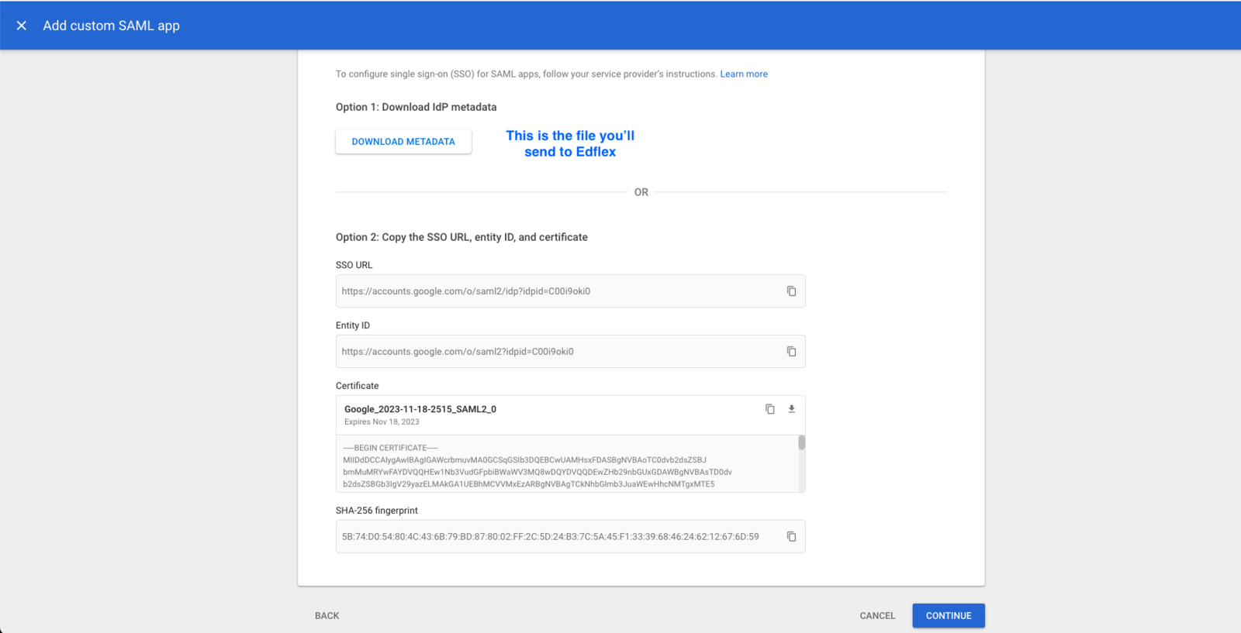This screenshot has width=1241, height=633.
Task: Open the Learn more link
Action: click(744, 74)
